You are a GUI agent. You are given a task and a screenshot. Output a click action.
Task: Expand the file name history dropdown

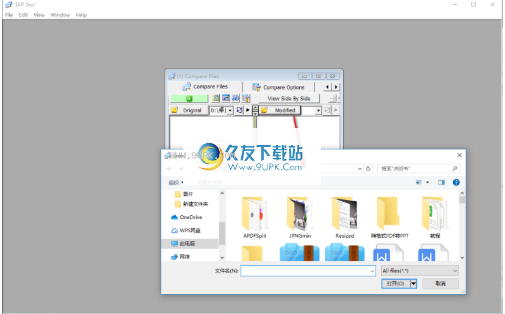pyautogui.click(x=372, y=271)
